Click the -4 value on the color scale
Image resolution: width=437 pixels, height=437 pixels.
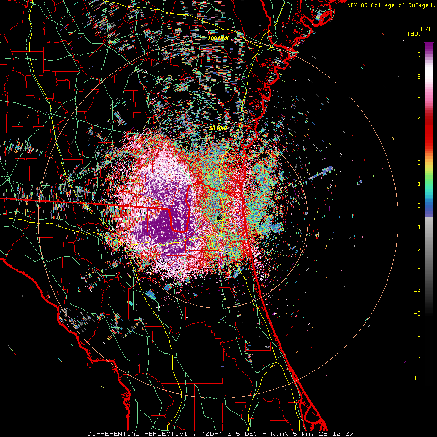coord(417,292)
